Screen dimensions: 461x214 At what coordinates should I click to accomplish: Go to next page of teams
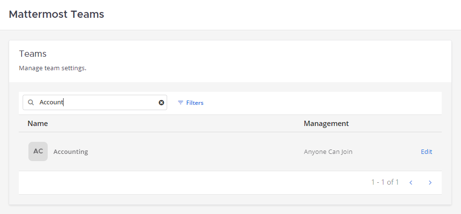430,182
